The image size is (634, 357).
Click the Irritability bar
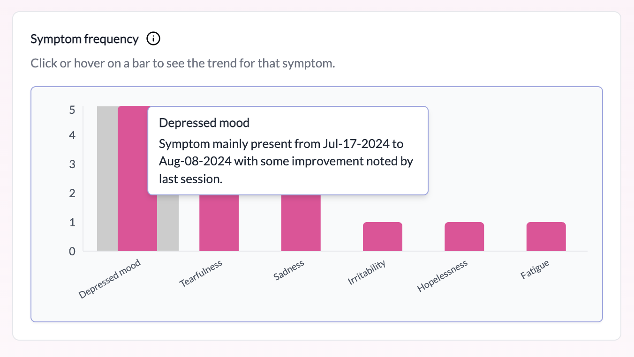383,236
